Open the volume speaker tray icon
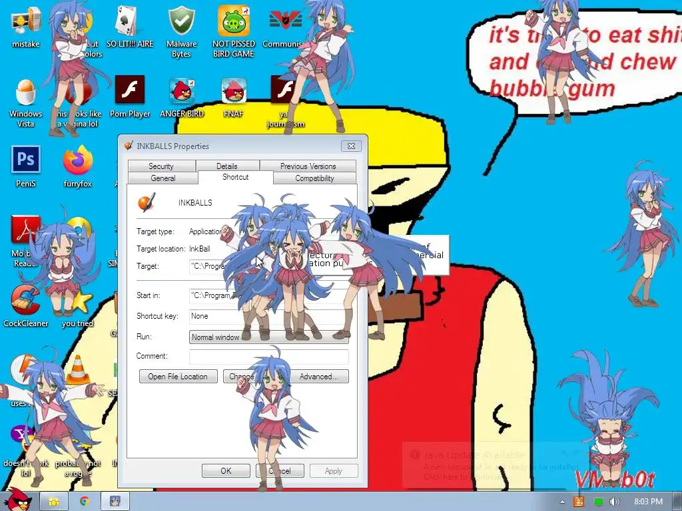 tap(614, 502)
